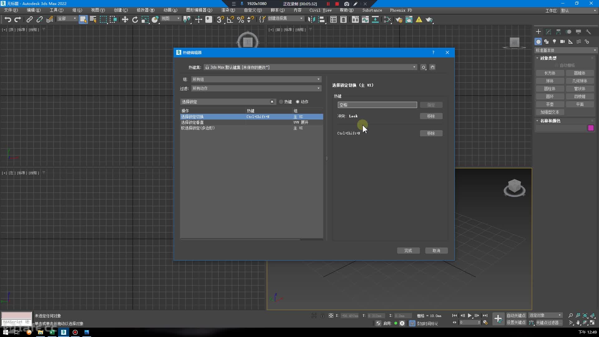Open the 编辑(E) menu

[34, 10]
